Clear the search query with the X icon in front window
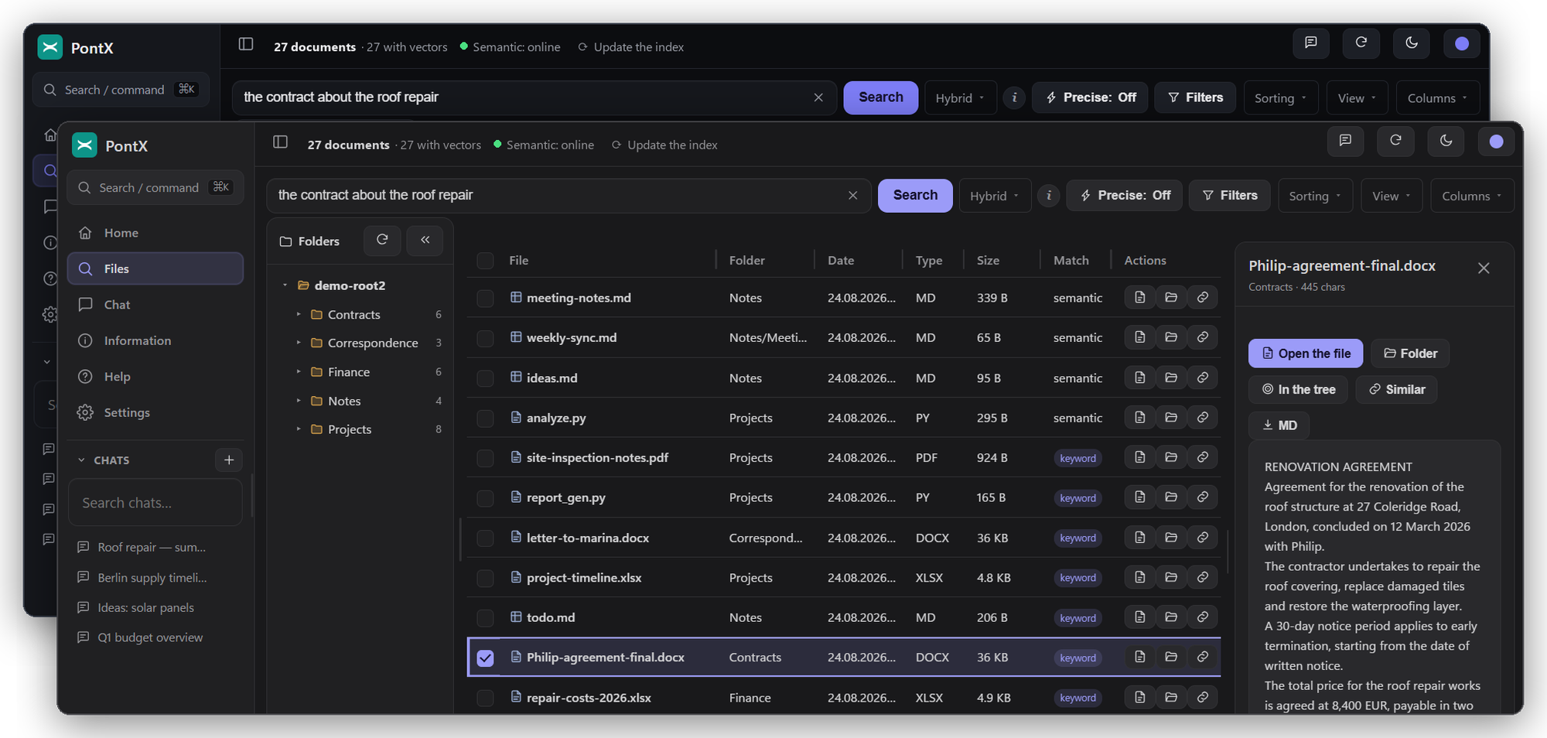Viewport: 1547px width, 738px height. 852,196
